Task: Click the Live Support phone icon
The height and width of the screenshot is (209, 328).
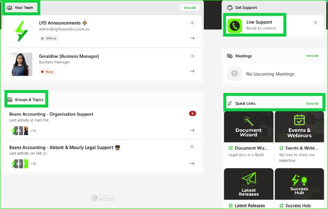Action: point(235,25)
